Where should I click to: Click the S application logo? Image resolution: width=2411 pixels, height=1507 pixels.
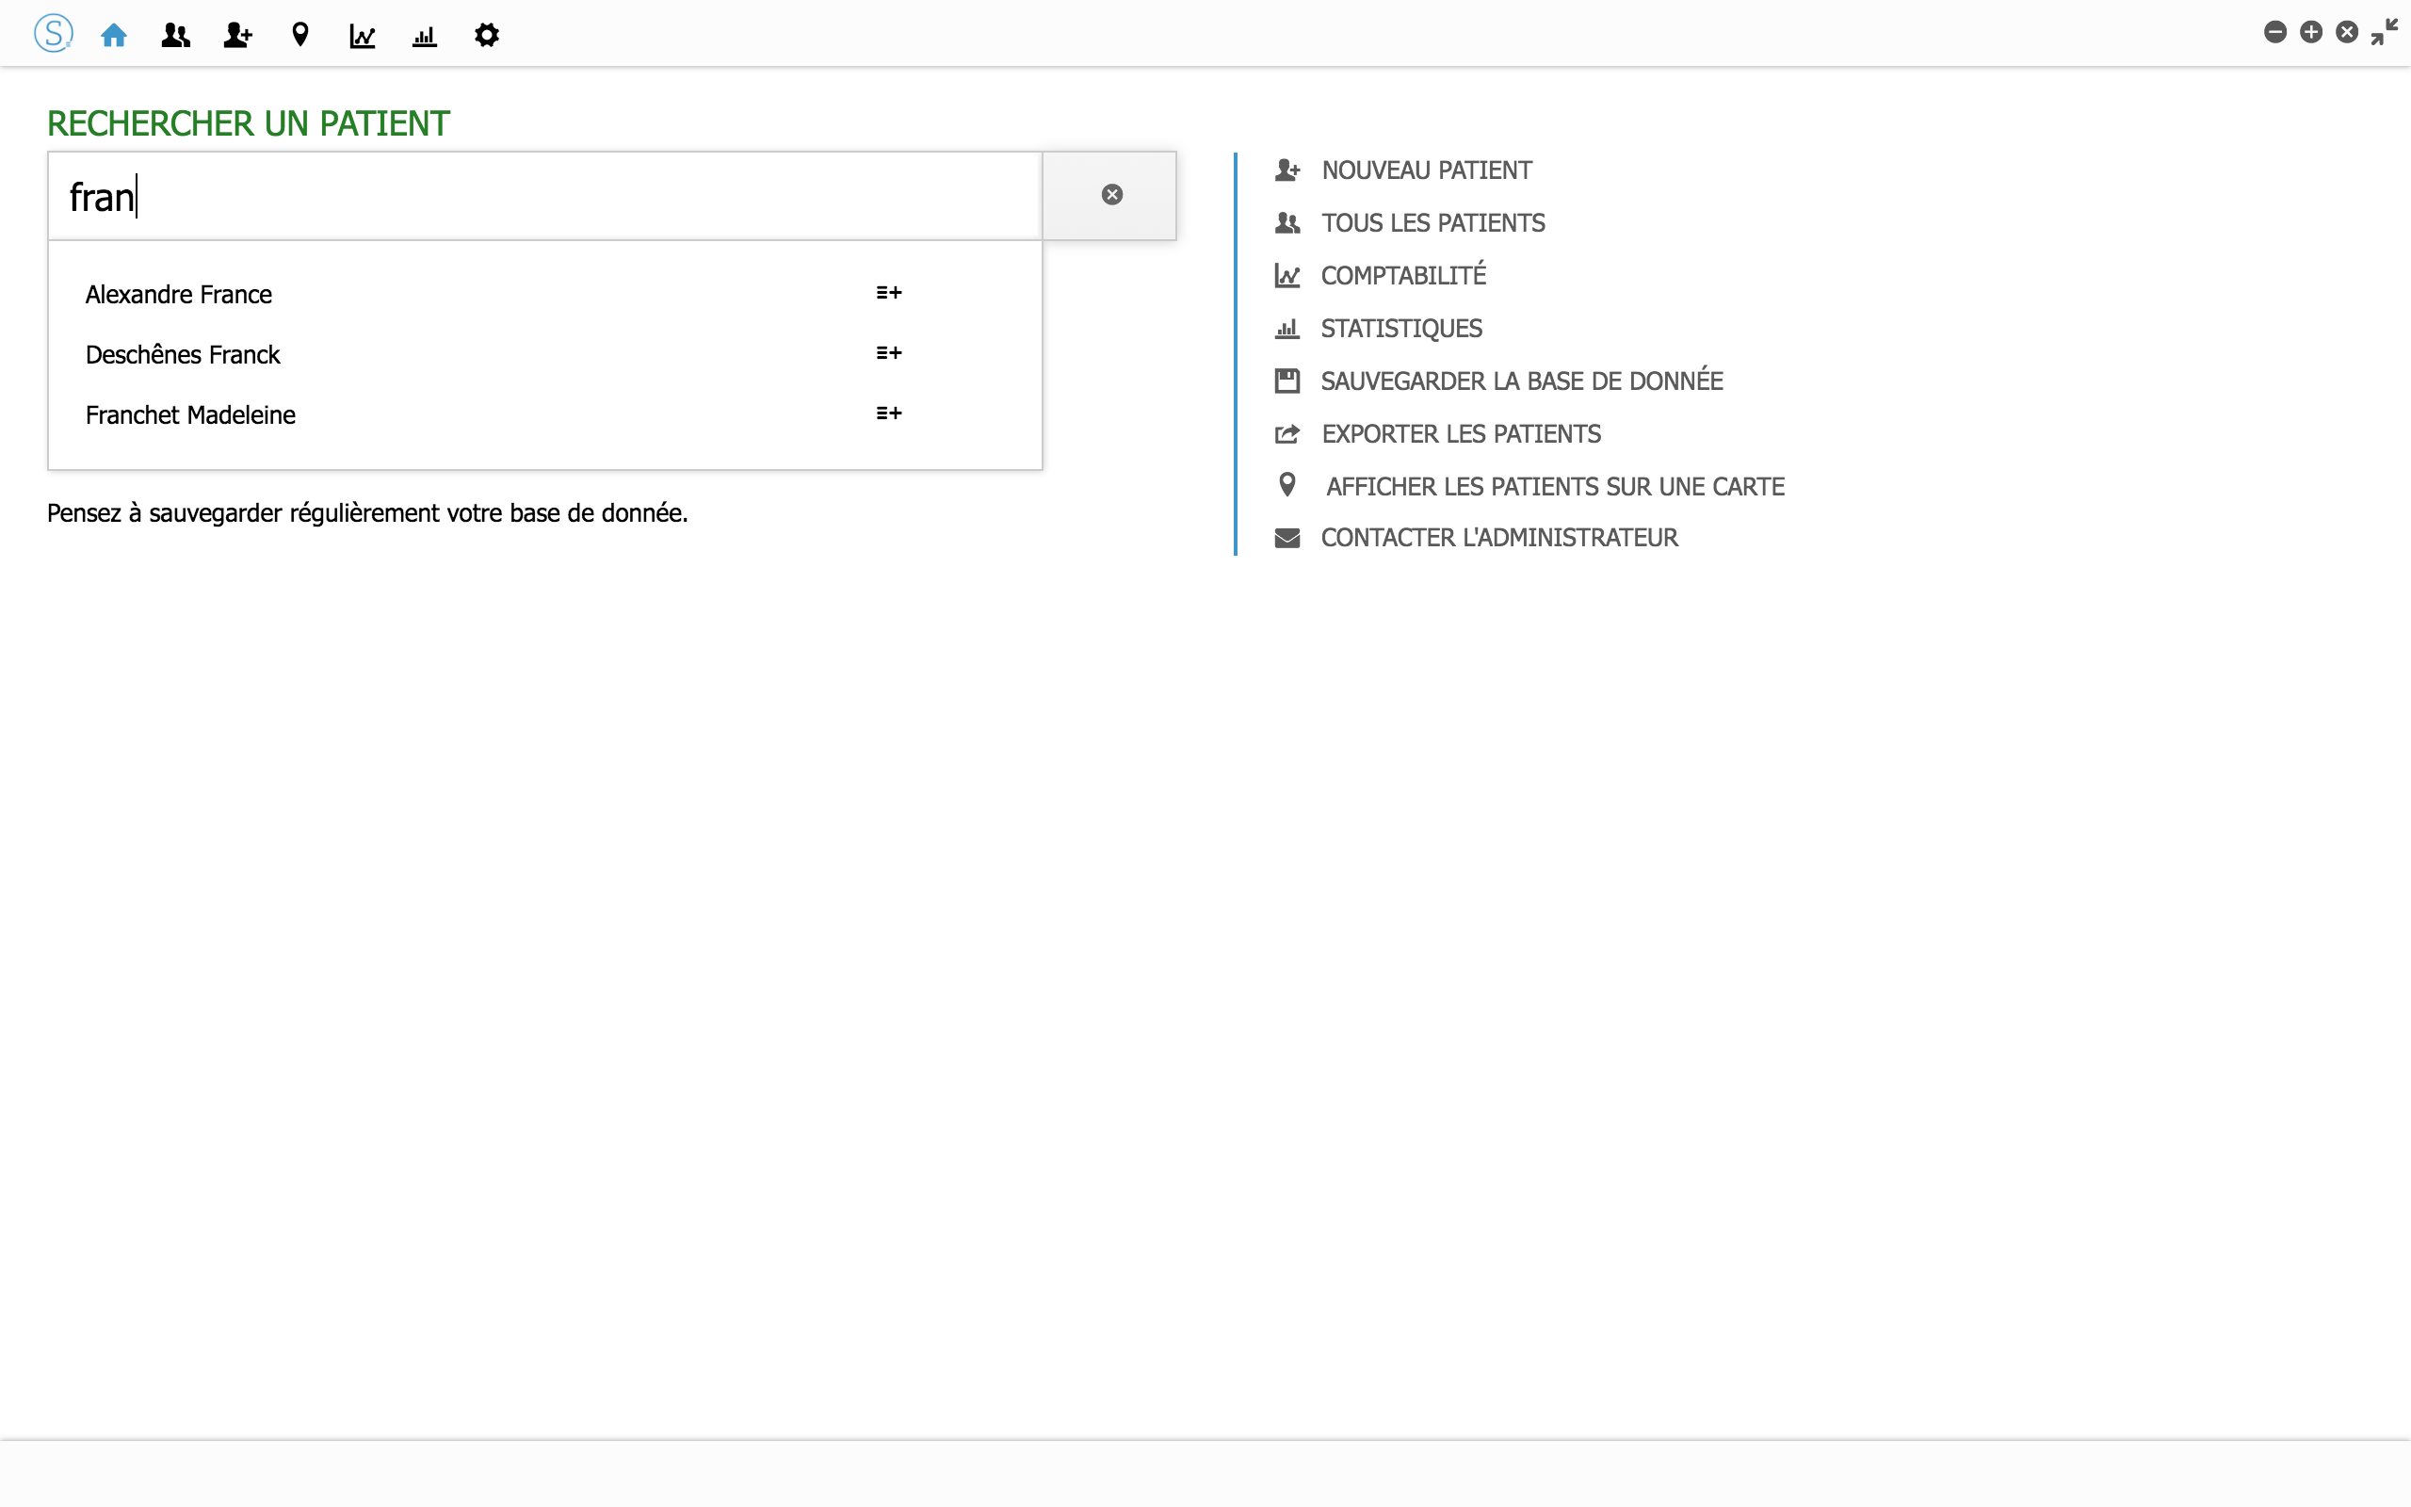click(x=53, y=34)
